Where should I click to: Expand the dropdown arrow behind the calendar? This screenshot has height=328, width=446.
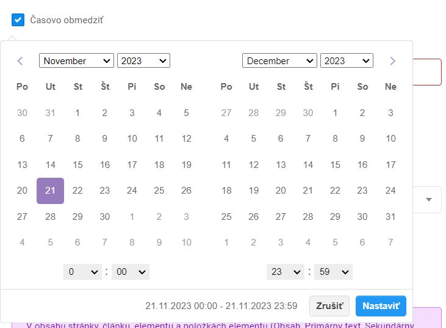pyautogui.click(x=429, y=200)
